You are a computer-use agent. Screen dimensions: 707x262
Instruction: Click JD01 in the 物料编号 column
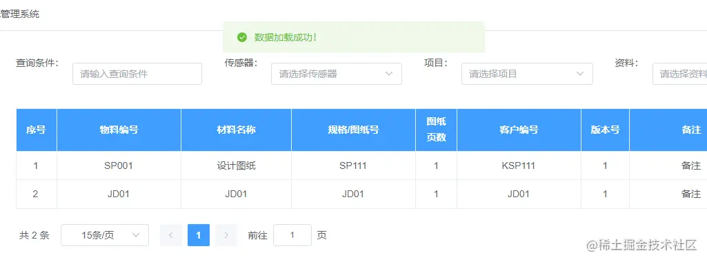119,194
